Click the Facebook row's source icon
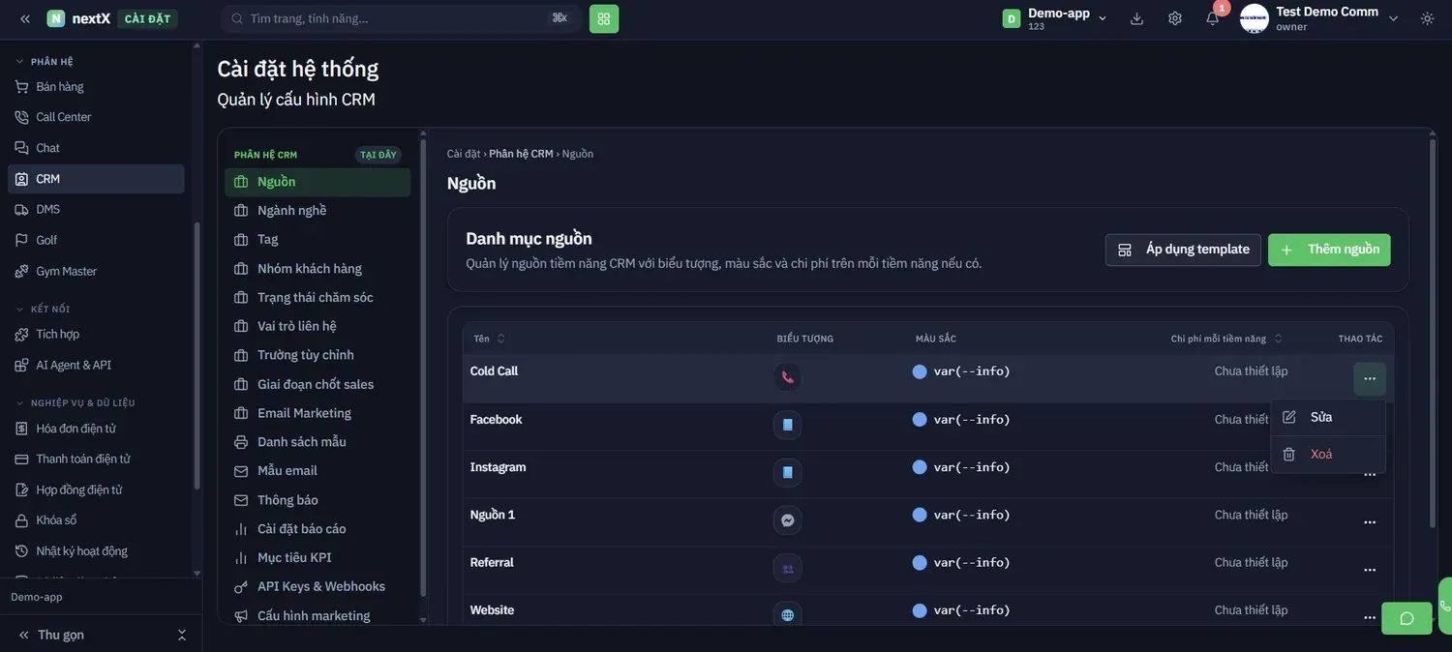This screenshot has width=1452, height=652. [788, 425]
